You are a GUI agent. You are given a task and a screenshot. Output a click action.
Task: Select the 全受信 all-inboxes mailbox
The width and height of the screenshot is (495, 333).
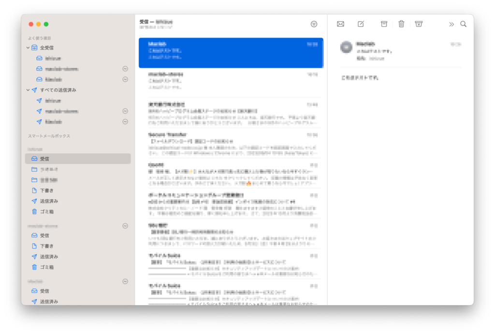click(78, 48)
